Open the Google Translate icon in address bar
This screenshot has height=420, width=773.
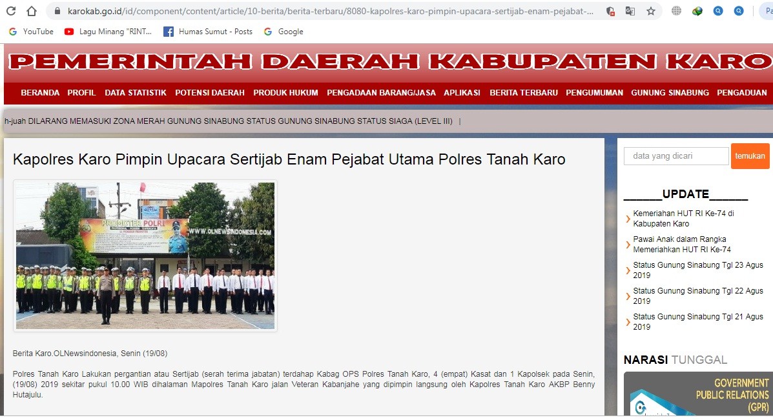(x=630, y=11)
